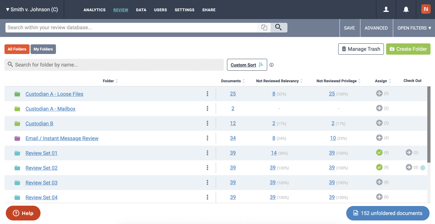Select the All Folders filter
The height and width of the screenshot is (224, 435).
coord(17,49)
